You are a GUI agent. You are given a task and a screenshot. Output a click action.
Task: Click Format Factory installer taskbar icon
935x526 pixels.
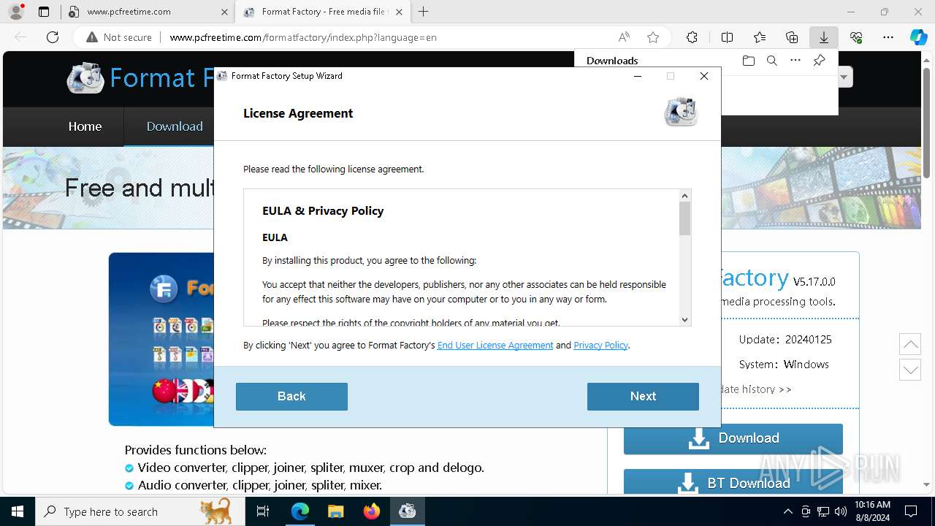click(407, 511)
